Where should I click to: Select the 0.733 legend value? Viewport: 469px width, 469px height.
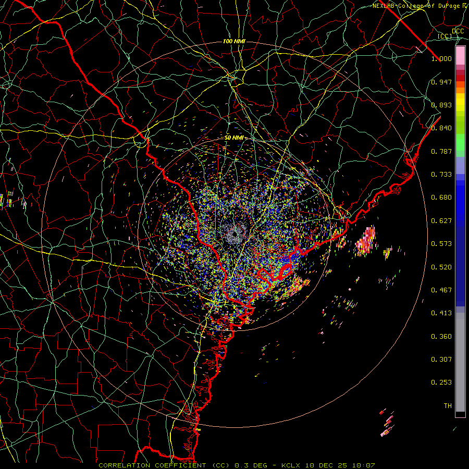(441, 175)
